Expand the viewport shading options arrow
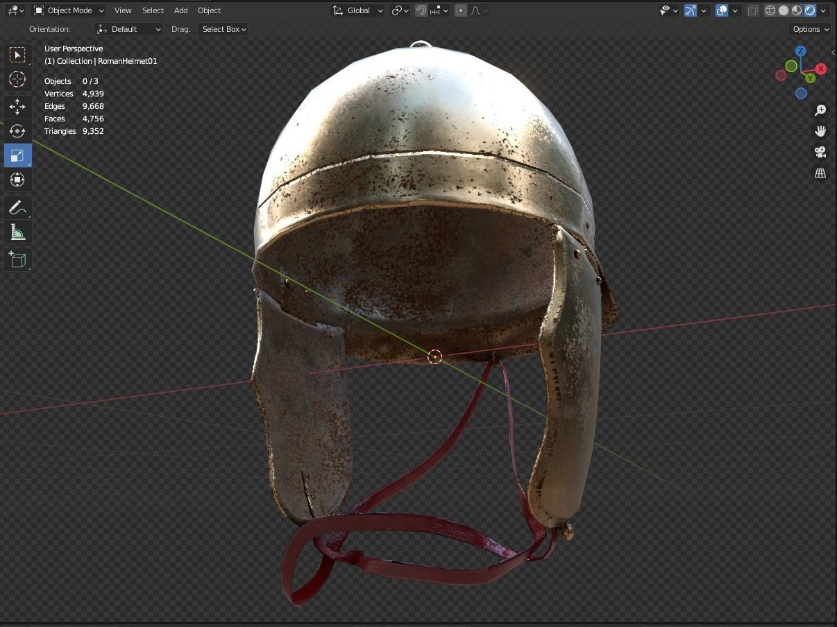The width and height of the screenshot is (837, 627). [x=823, y=10]
